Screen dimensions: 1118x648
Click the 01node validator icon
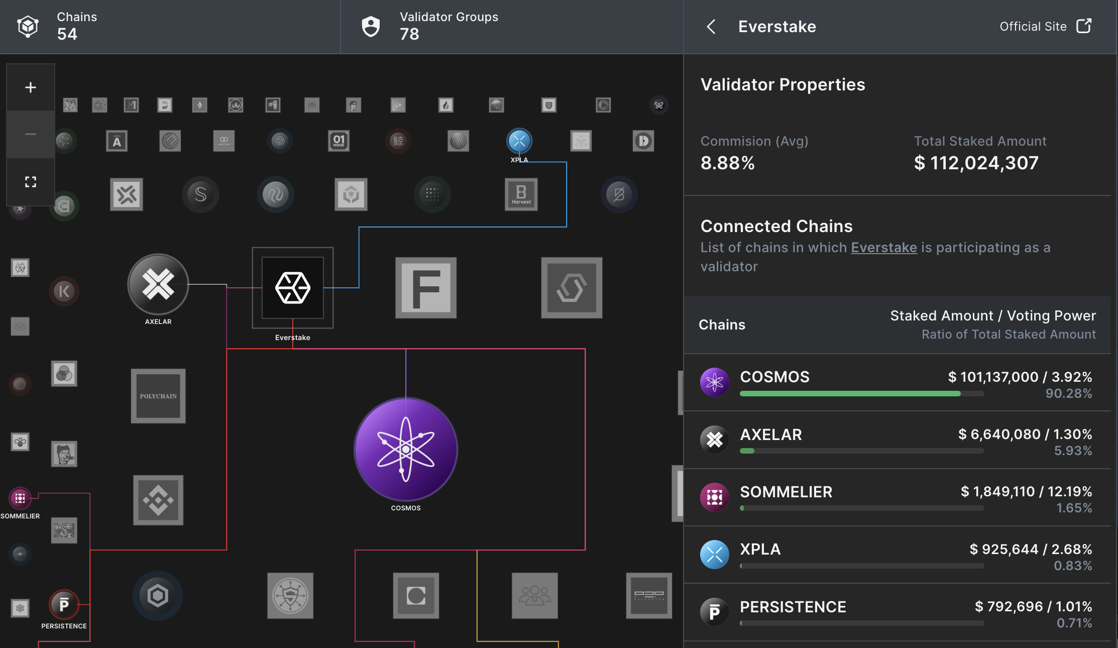tap(339, 141)
